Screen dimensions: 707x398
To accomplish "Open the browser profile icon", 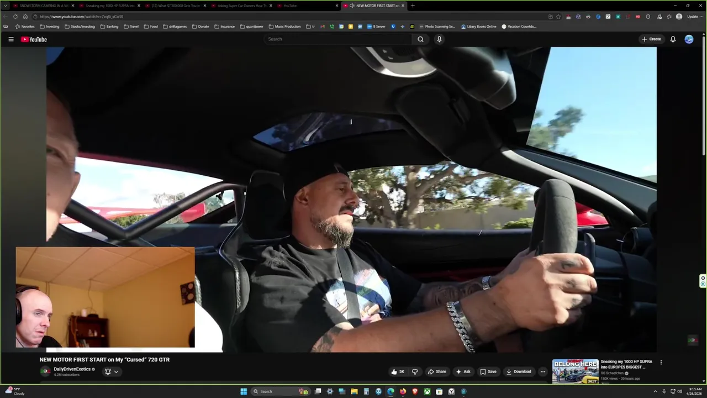I will click(679, 17).
